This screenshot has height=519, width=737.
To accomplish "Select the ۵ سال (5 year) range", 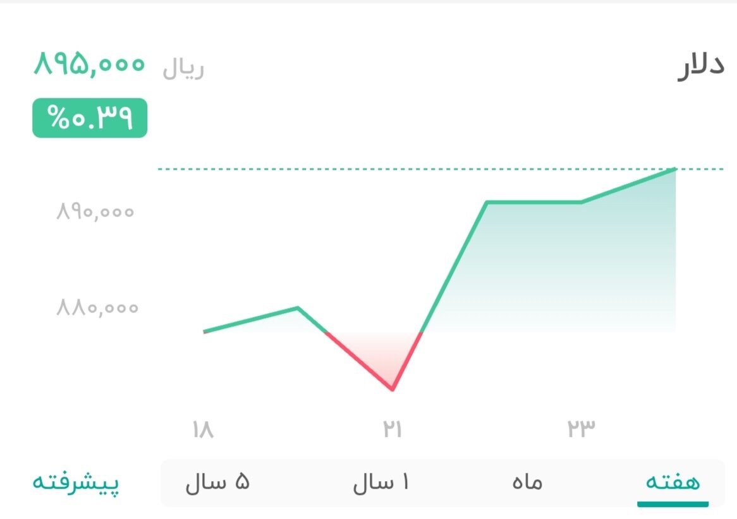I will point(218,482).
